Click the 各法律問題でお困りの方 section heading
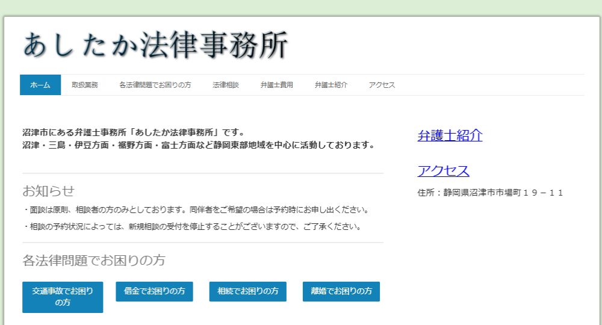 [x=93, y=261]
